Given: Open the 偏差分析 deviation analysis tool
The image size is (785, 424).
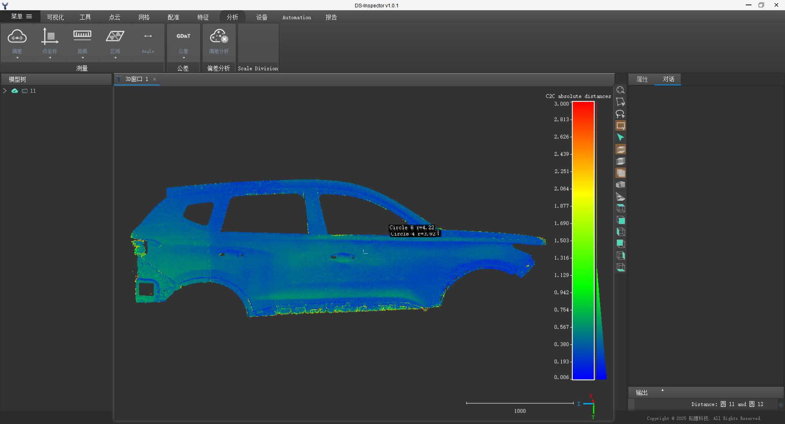Looking at the screenshot, I should [x=219, y=37].
